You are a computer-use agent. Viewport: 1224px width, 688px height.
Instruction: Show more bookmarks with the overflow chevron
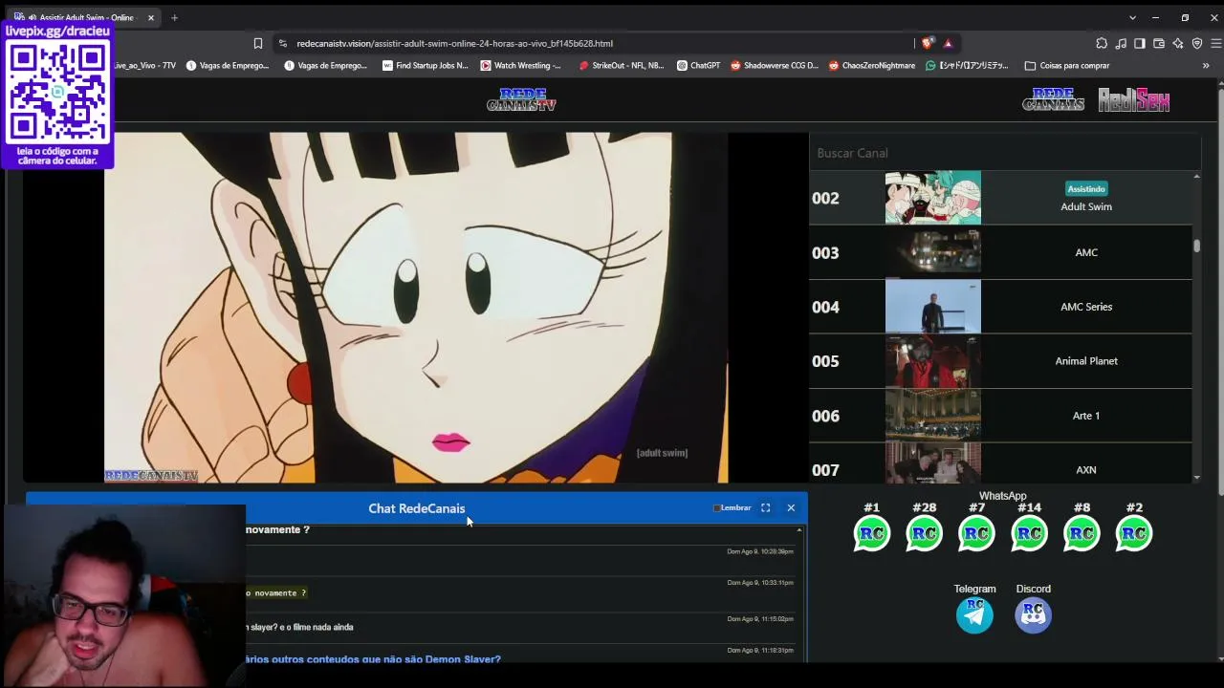(1206, 66)
